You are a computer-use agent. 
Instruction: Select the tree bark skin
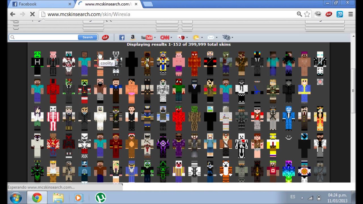coord(194,118)
